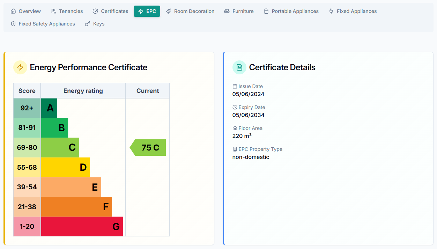Go to the Certificates section

110,11
